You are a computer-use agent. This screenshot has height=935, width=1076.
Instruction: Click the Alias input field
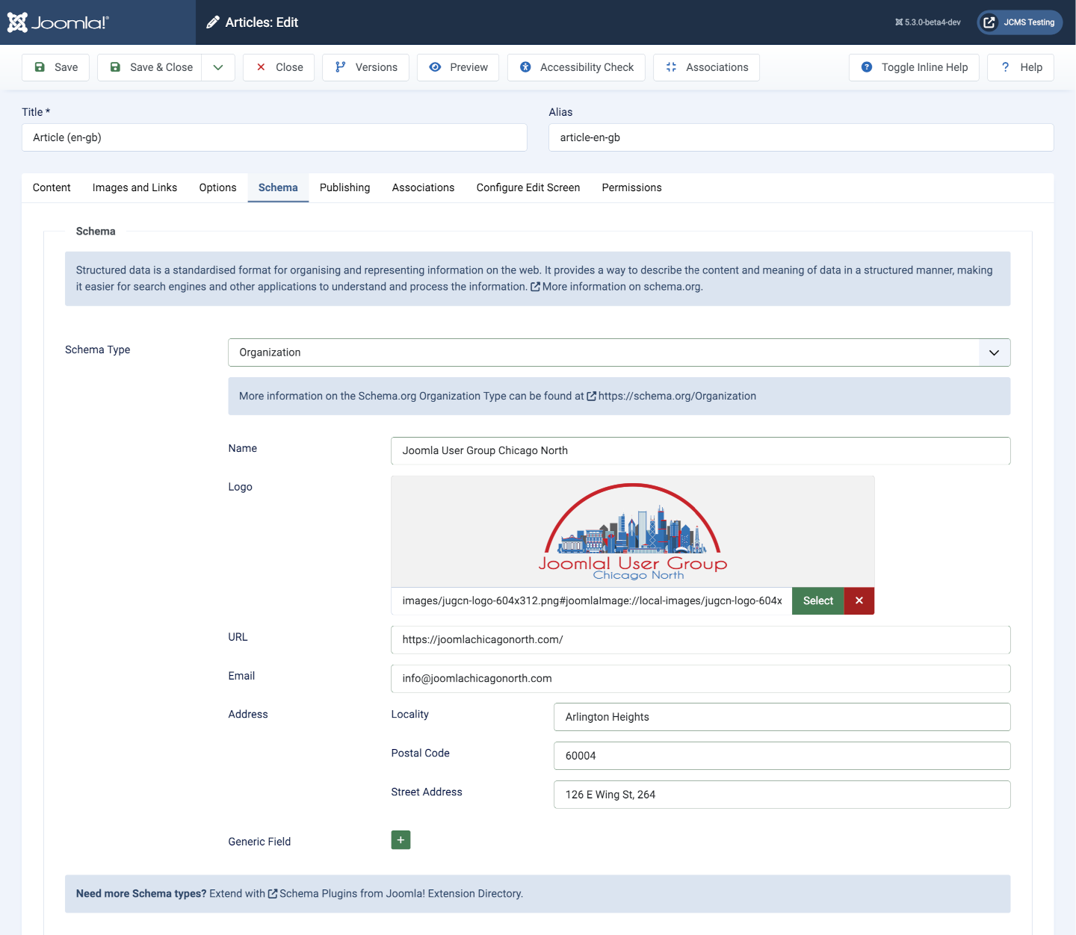point(801,137)
